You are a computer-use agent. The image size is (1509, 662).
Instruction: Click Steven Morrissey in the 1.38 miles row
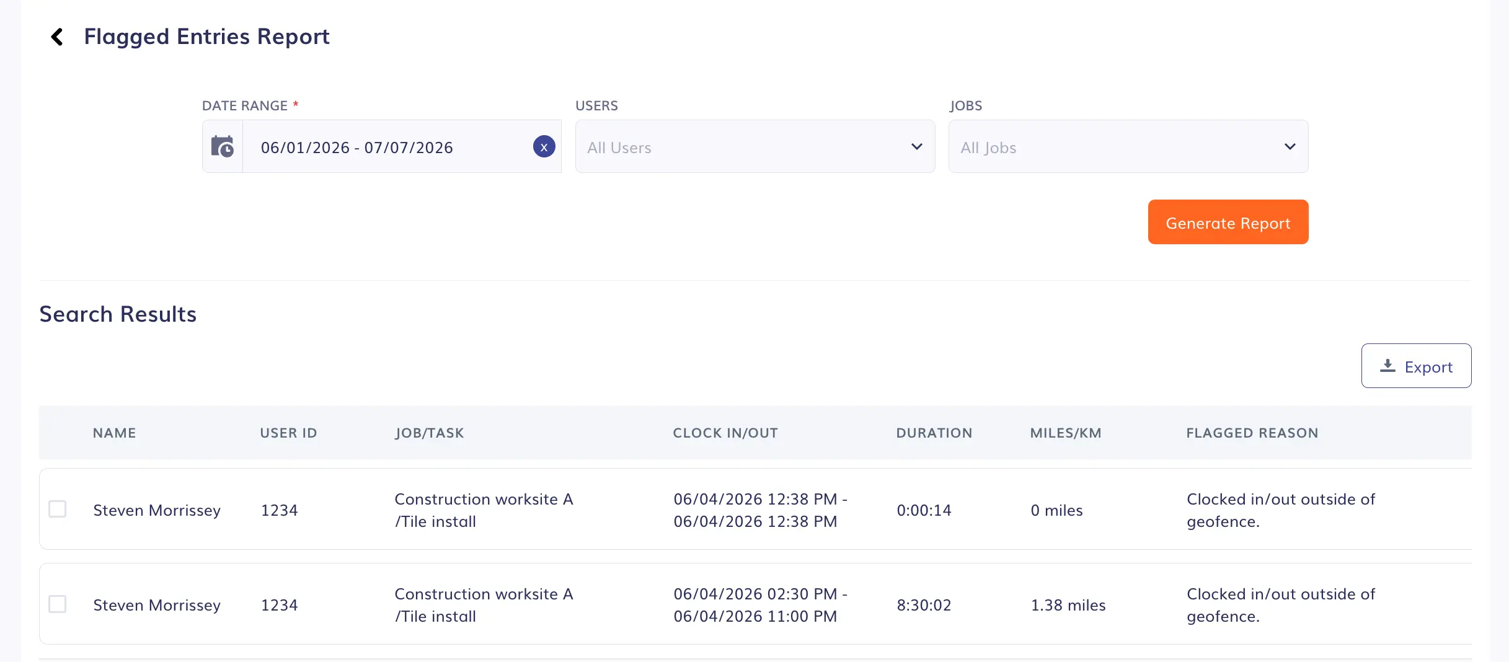(157, 605)
